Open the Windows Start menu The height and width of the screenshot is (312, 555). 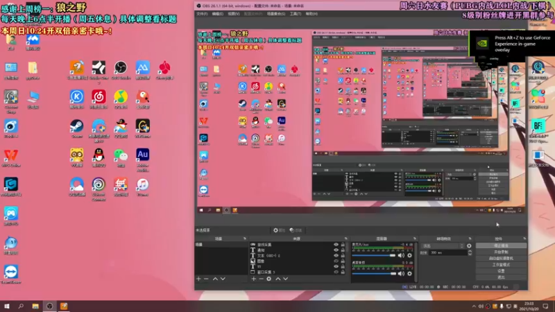(7, 306)
